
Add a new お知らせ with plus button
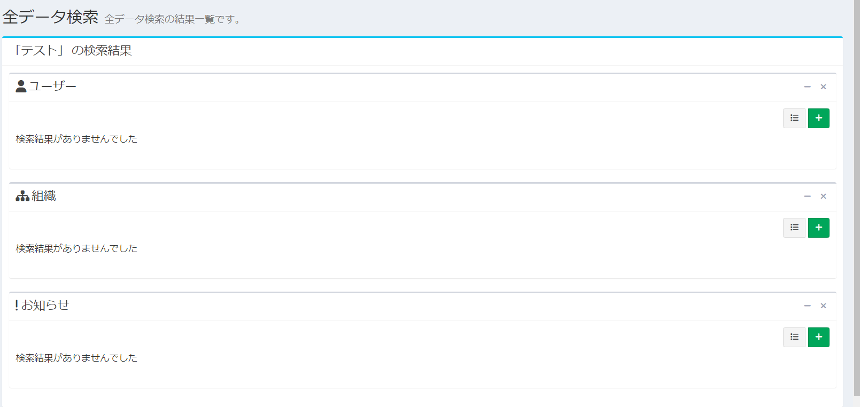click(818, 337)
